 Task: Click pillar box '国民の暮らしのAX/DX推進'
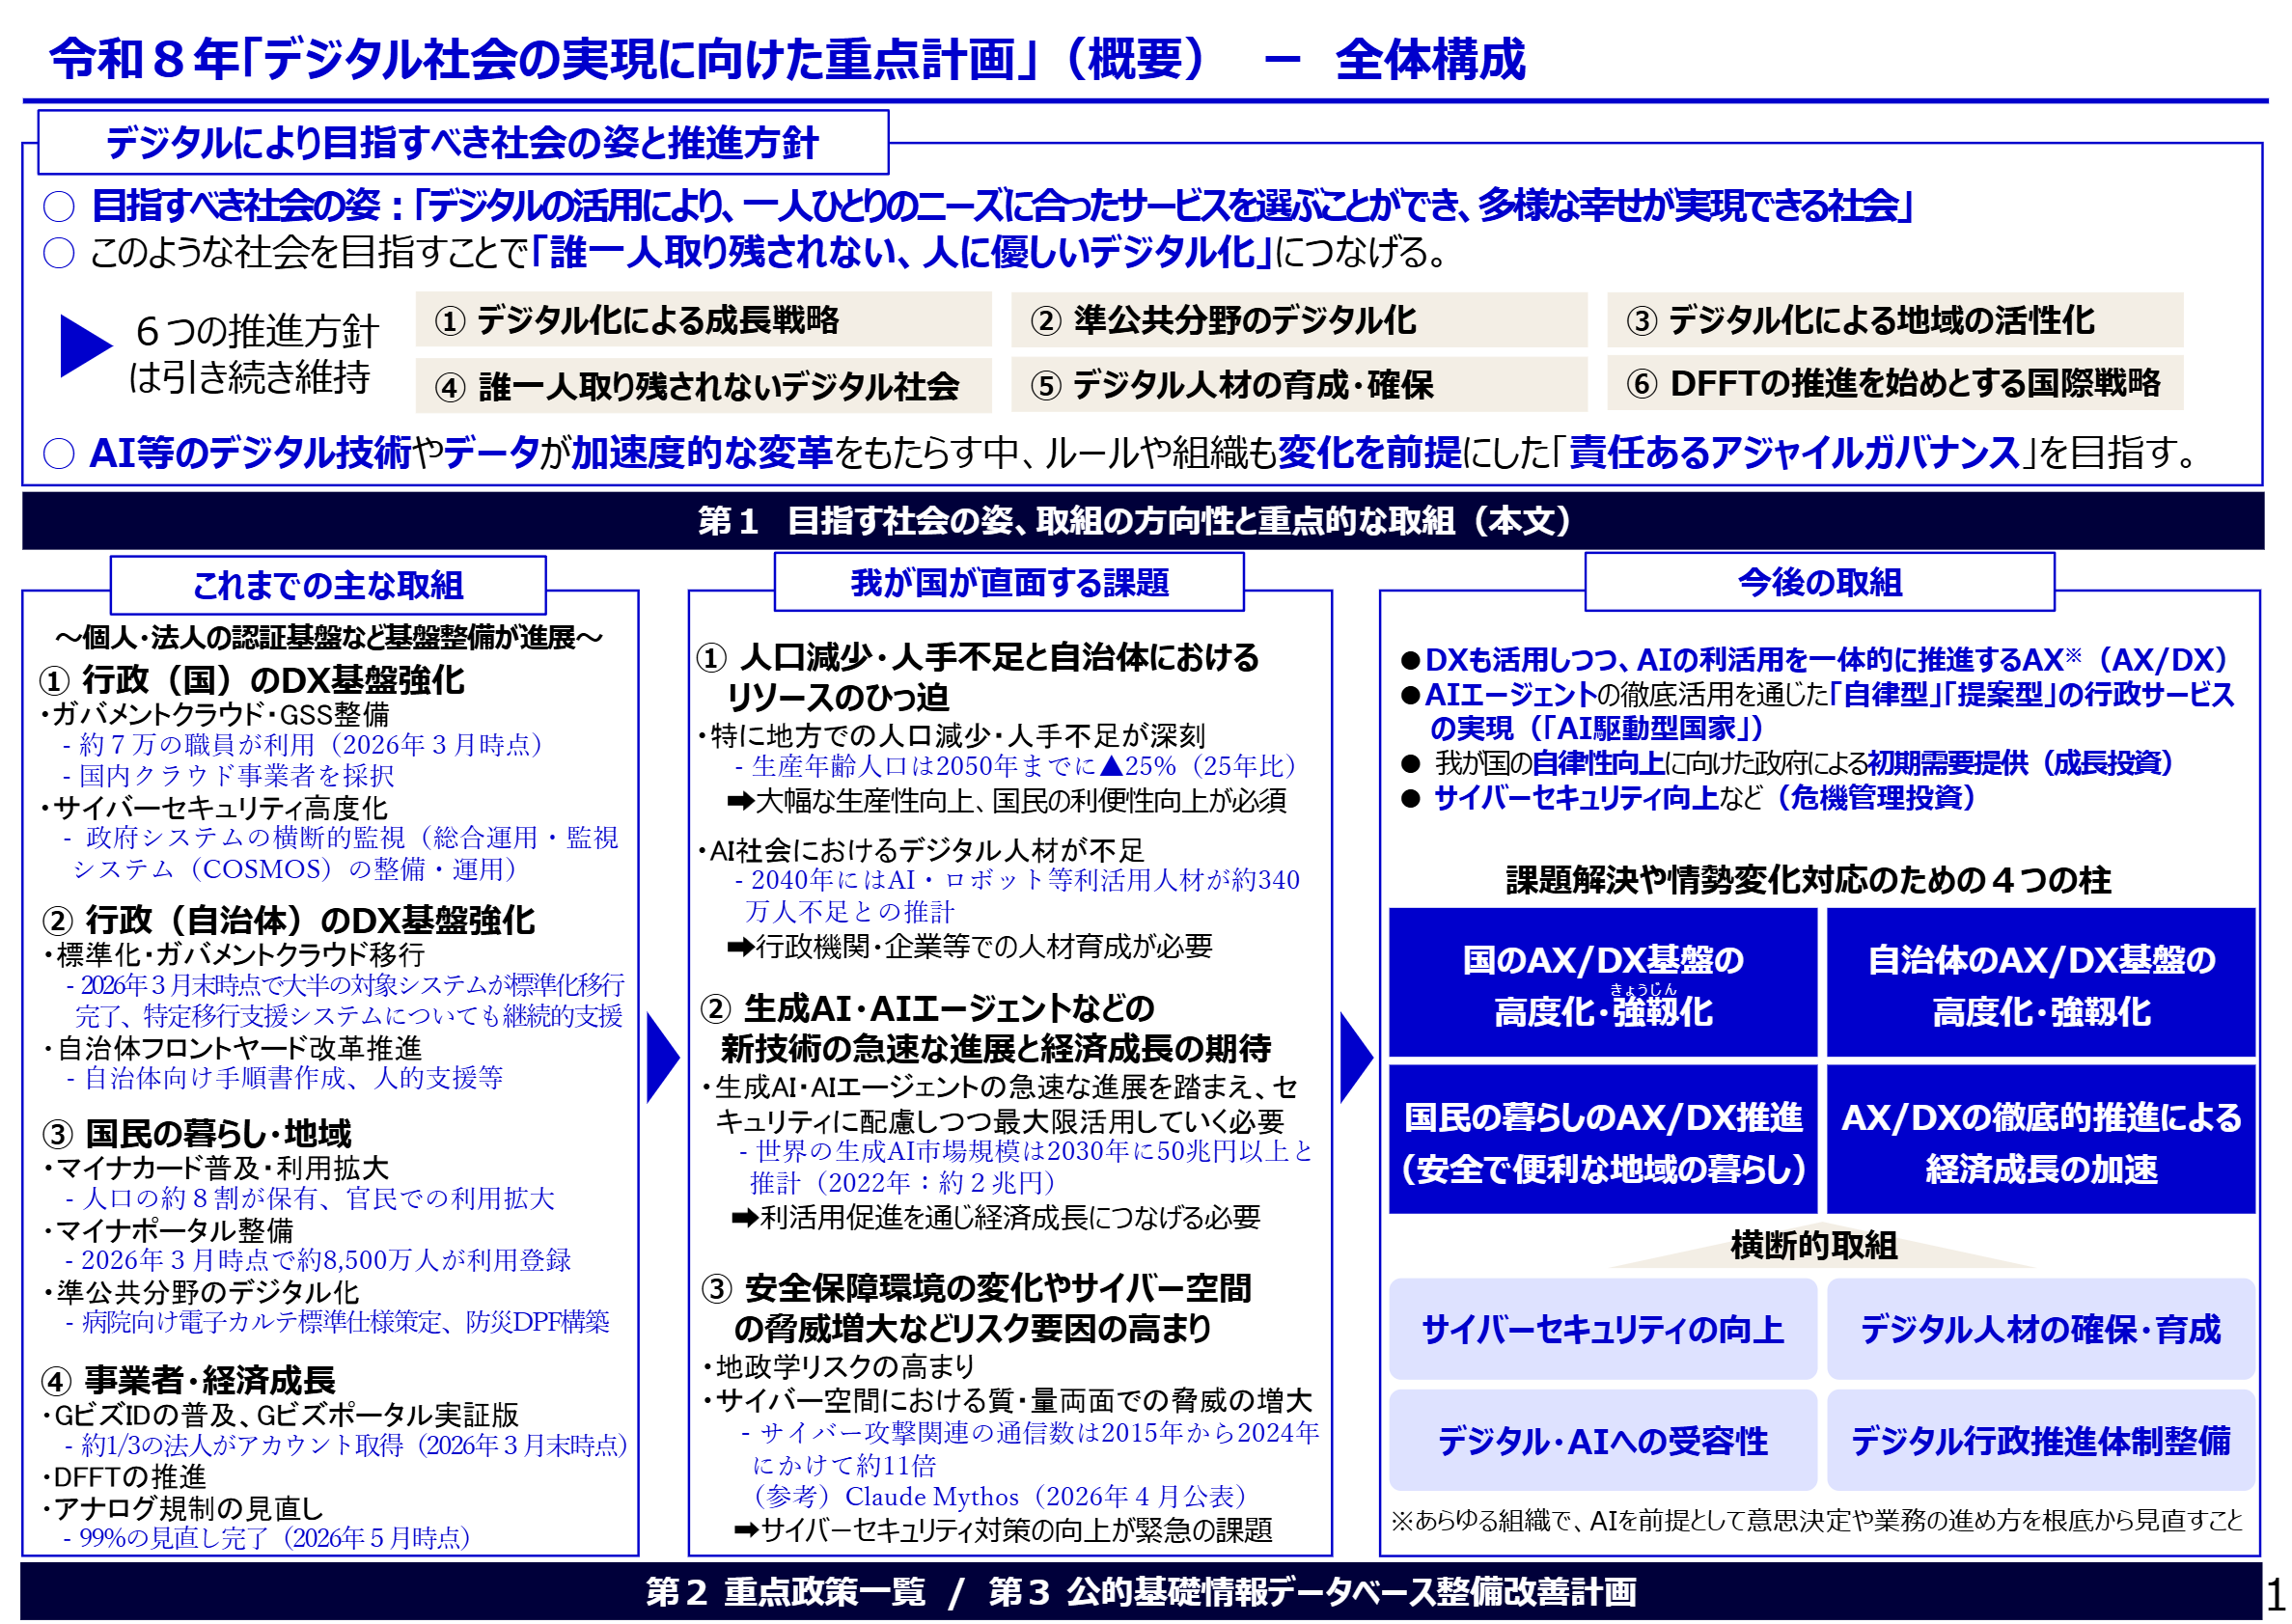pos(1603,1140)
